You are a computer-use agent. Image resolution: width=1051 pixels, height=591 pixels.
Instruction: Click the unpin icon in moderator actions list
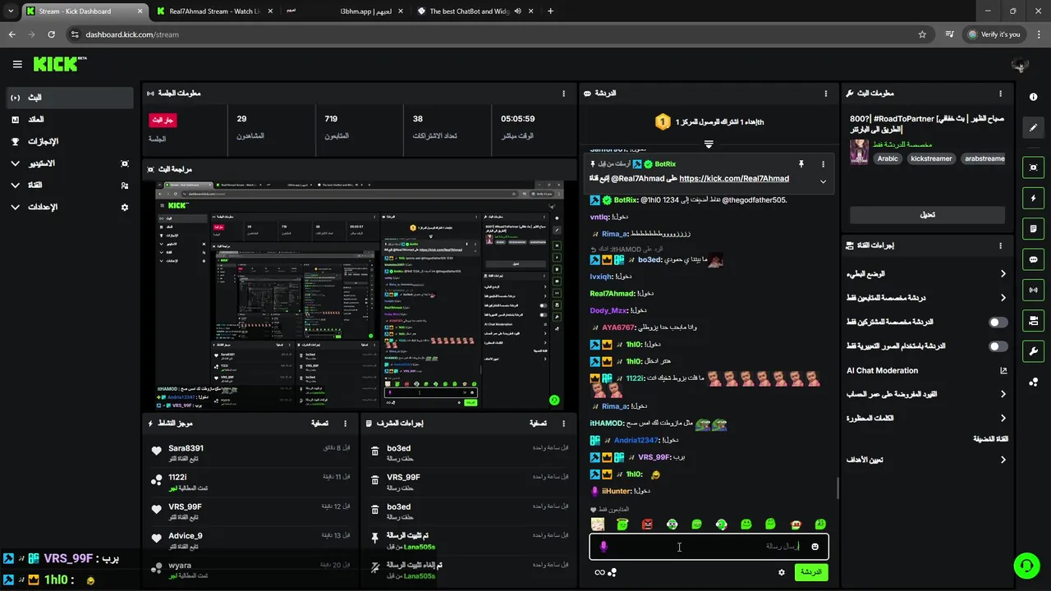tap(374, 566)
